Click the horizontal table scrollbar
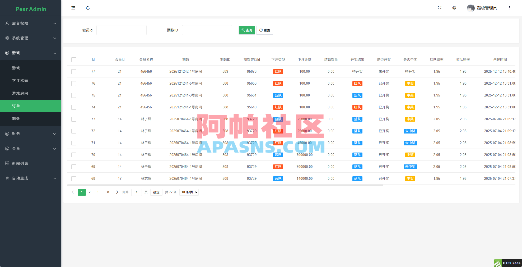 click(225, 185)
